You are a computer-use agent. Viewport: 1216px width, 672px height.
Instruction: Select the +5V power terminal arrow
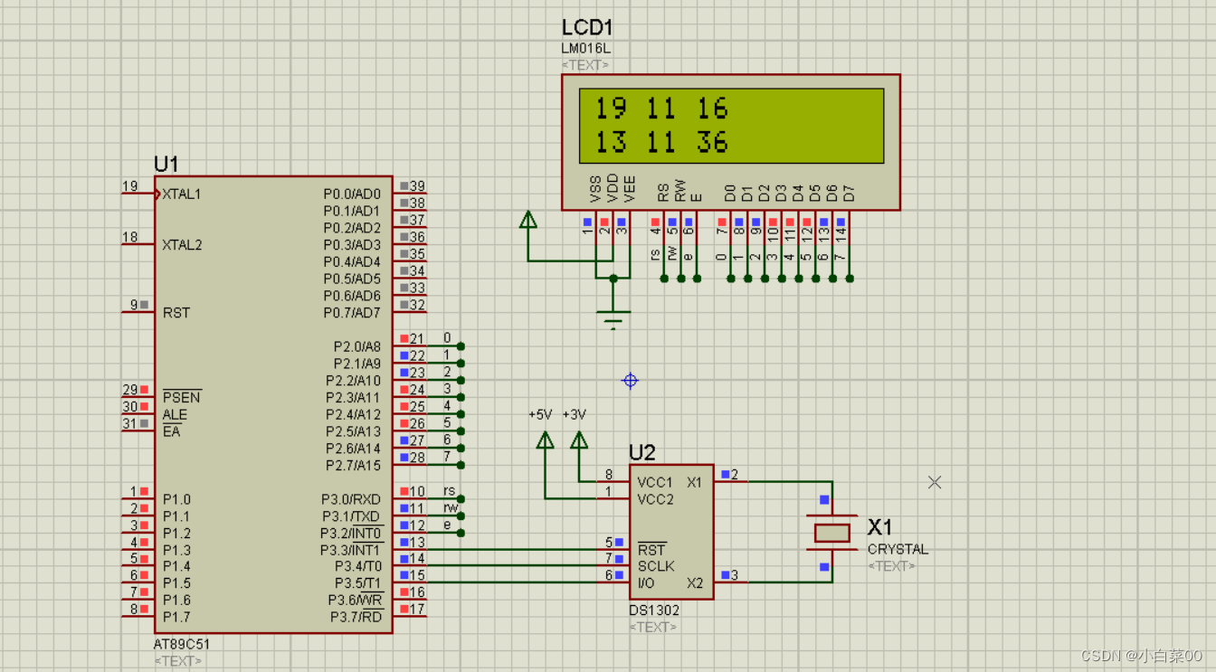pos(545,440)
